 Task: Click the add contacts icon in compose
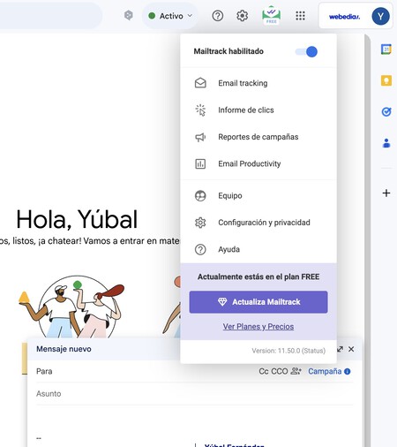(296, 371)
